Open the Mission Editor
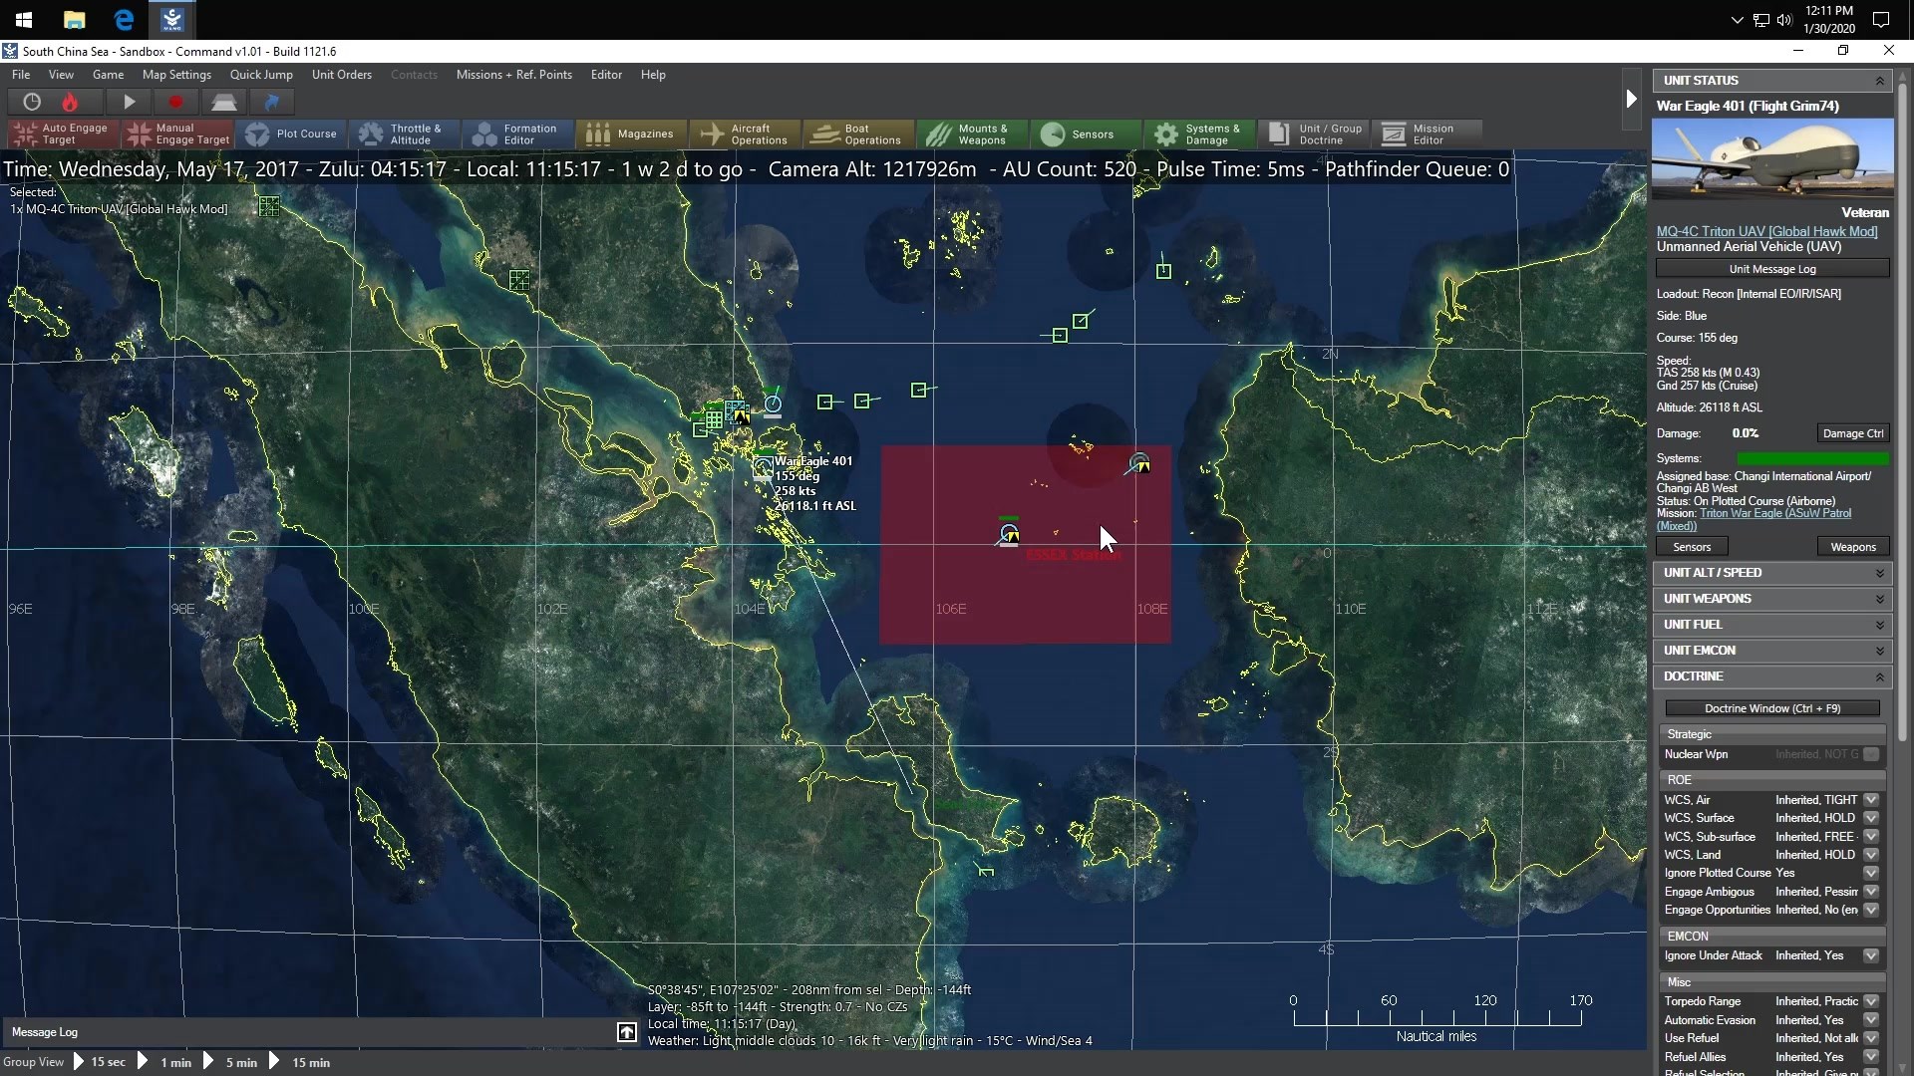Screen dimensions: 1914x1076 [x=1426, y=134]
